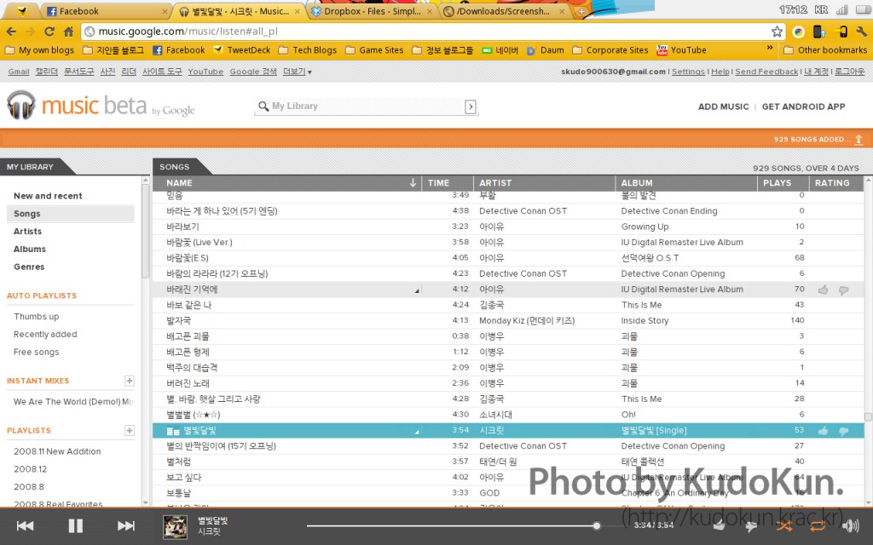Click the search arrow button in My Library box

(471, 106)
